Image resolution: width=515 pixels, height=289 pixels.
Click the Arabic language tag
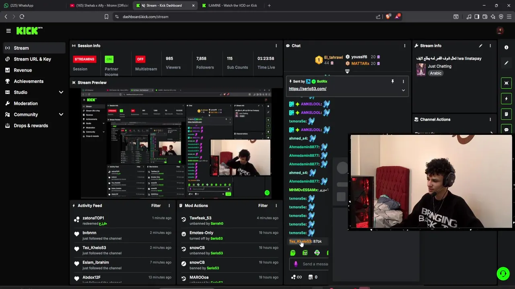tap(436, 73)
